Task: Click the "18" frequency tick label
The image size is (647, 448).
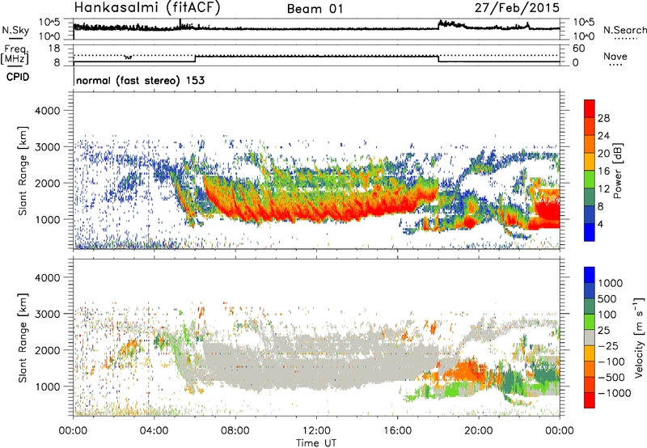Action: (x=54, y=49)
